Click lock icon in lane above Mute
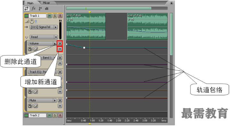230x126 pixels. [x=30, y=92]
